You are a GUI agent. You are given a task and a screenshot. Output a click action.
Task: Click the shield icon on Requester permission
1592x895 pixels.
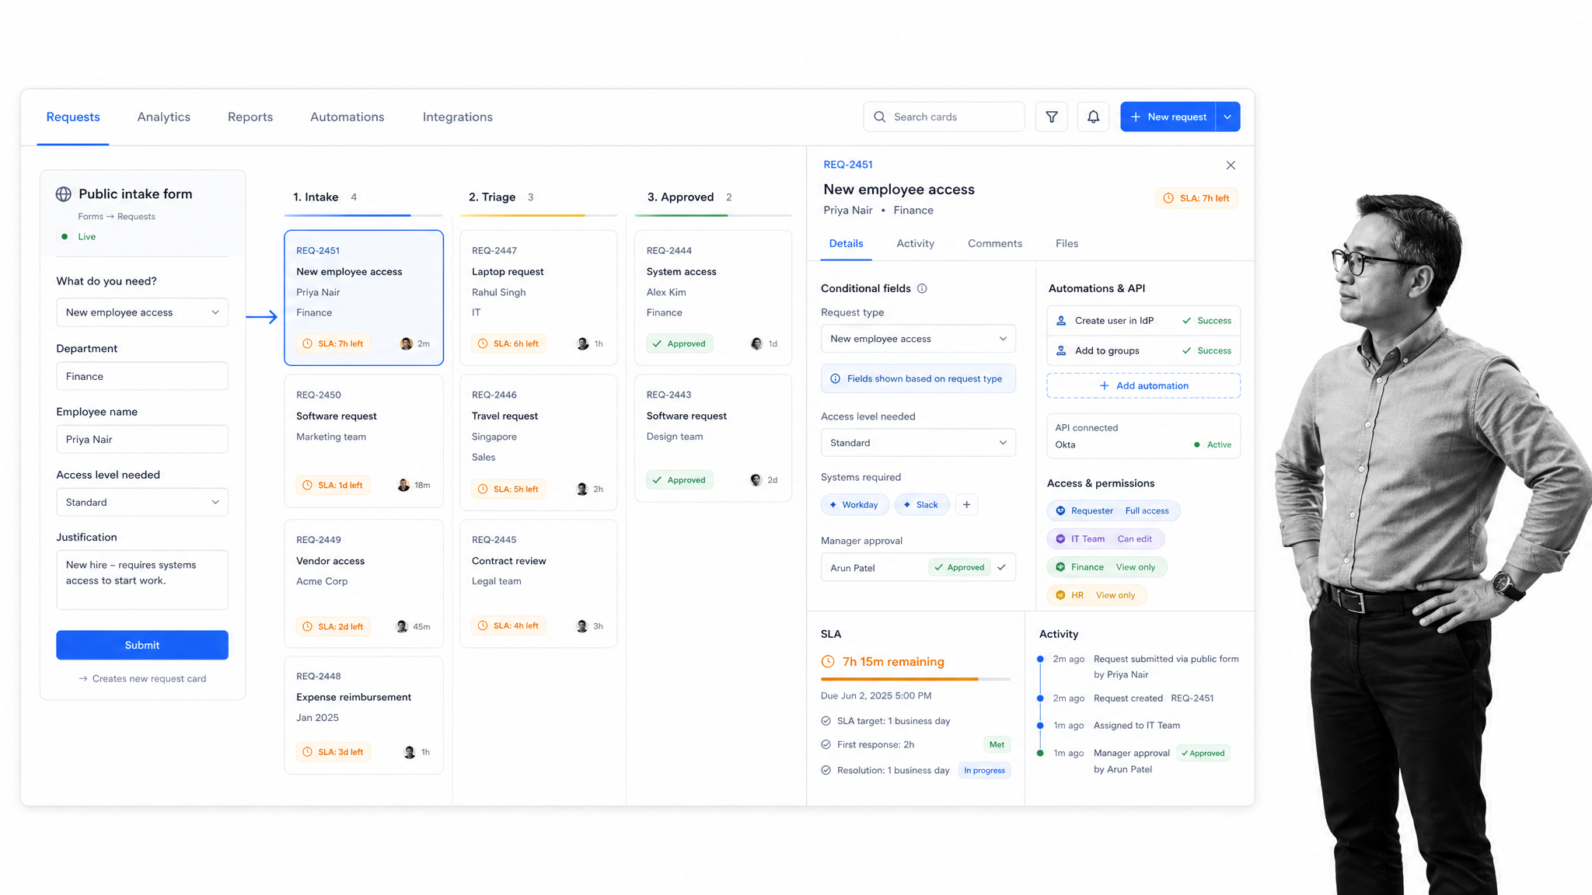click(x=1060, y=510)
